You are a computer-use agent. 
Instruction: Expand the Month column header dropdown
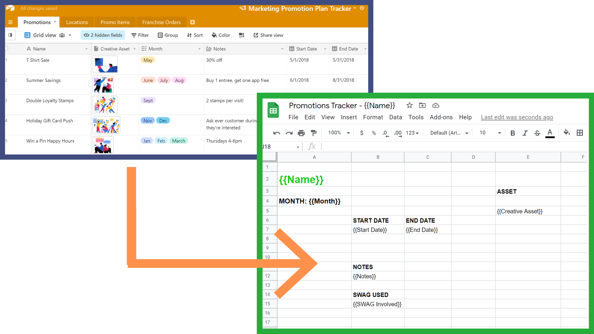199,49
